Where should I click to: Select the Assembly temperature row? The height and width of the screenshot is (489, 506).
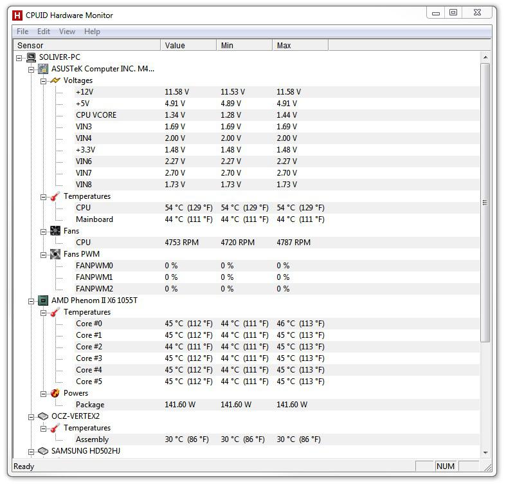pos(277,439)
